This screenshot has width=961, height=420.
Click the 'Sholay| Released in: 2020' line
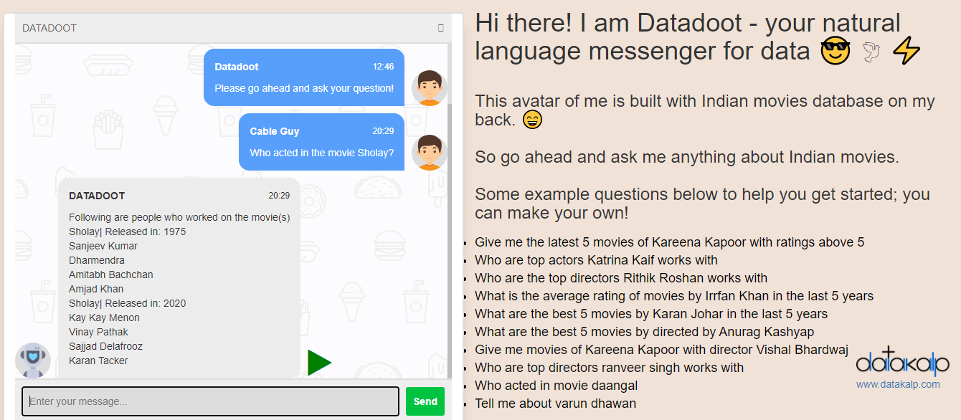(x=128, y=303)
